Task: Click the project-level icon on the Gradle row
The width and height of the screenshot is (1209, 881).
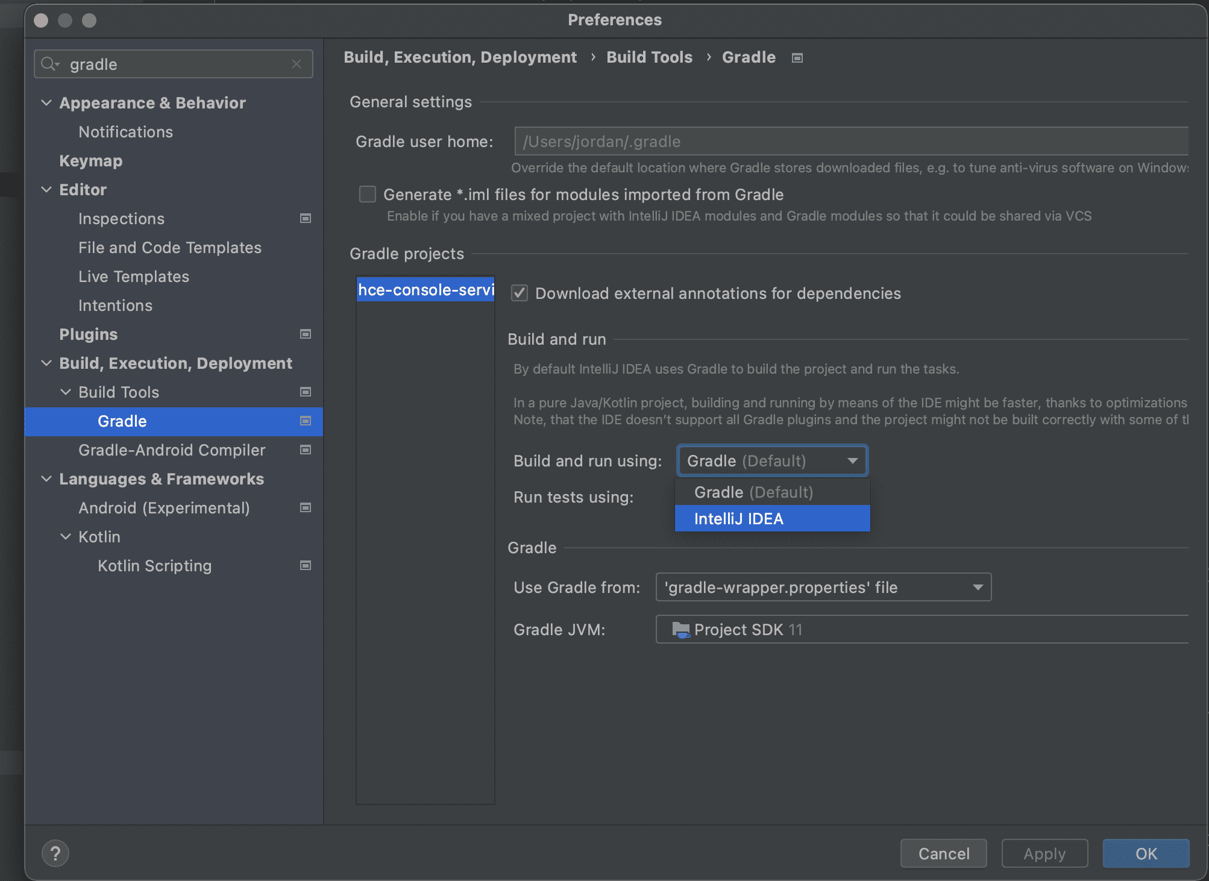Action: [306, 421]
